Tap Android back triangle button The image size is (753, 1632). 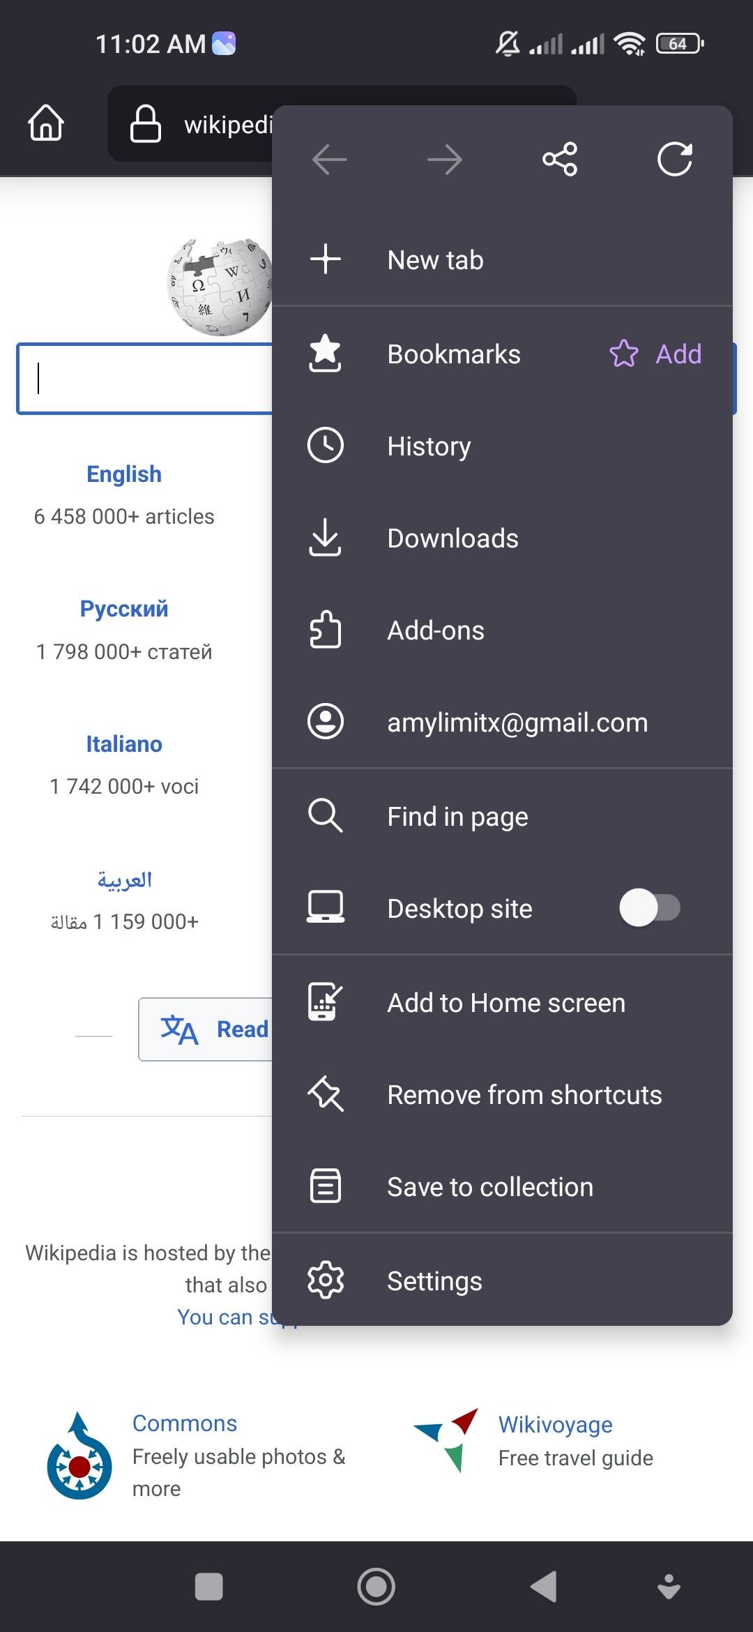point(544,1587)
